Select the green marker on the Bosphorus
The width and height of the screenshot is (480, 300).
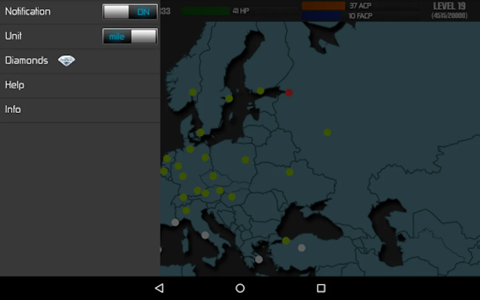click(x=286, y=240)
